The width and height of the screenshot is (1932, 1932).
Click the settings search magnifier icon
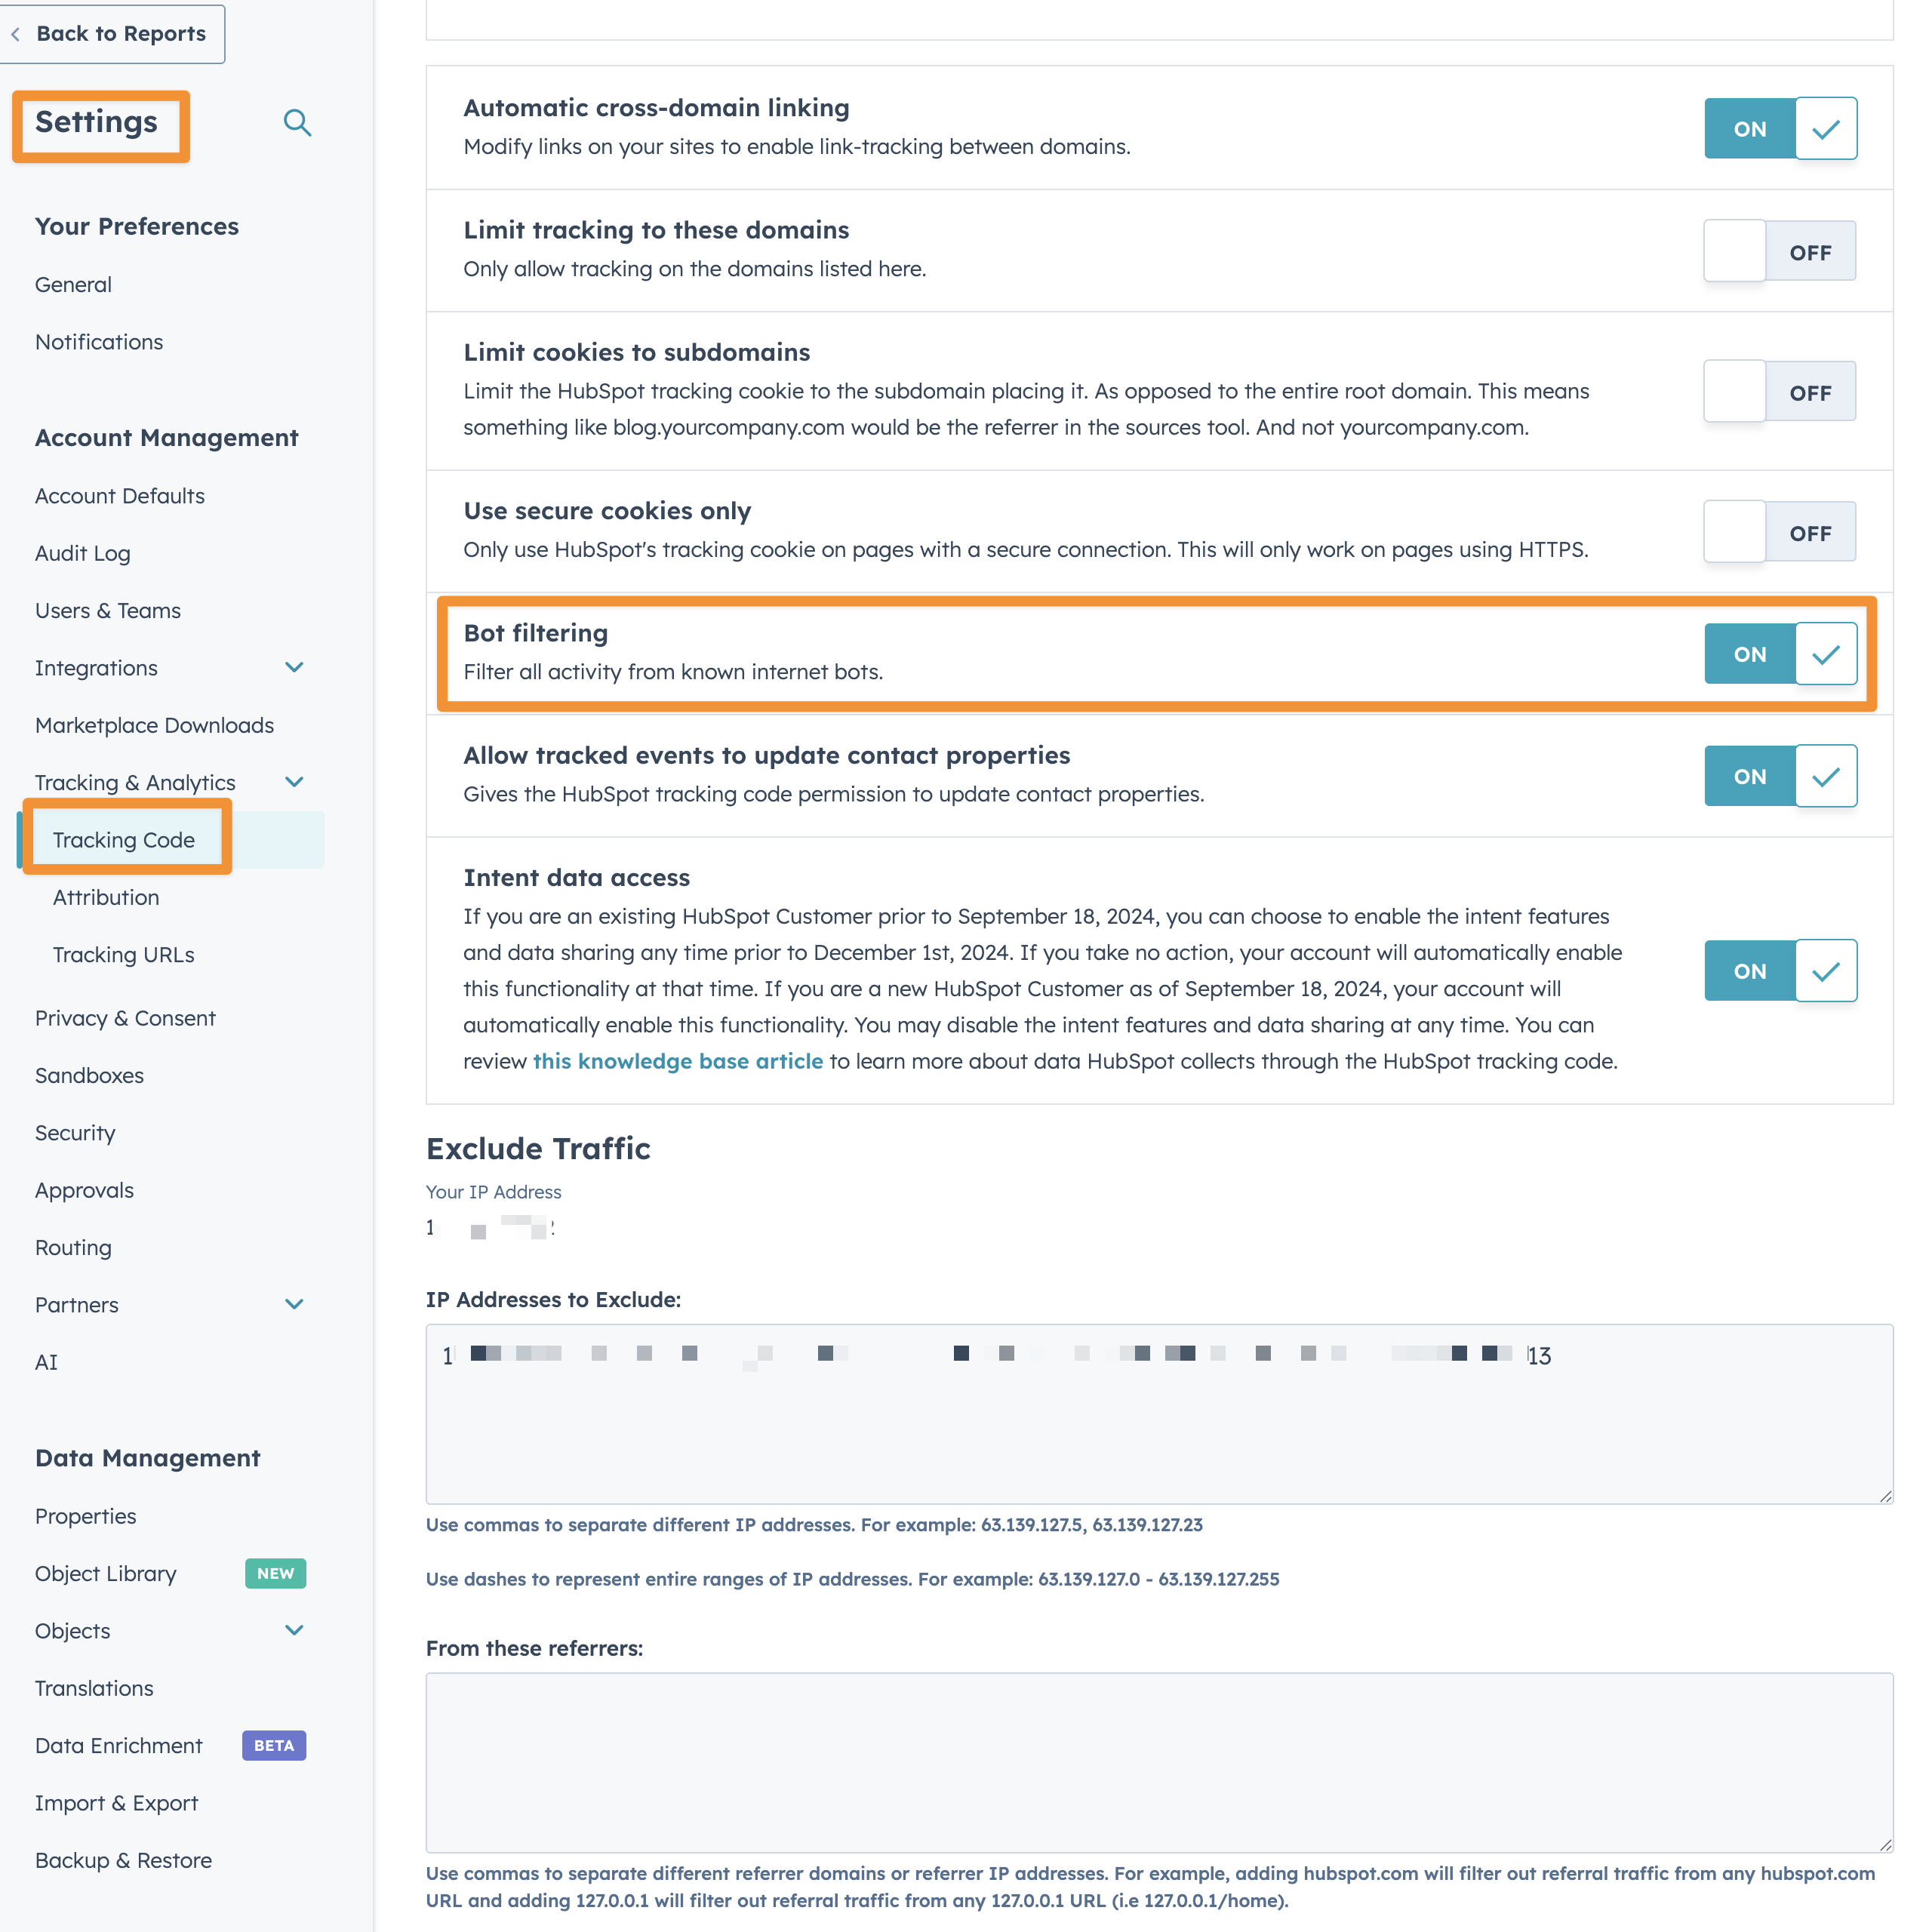(x=297, y=123)
